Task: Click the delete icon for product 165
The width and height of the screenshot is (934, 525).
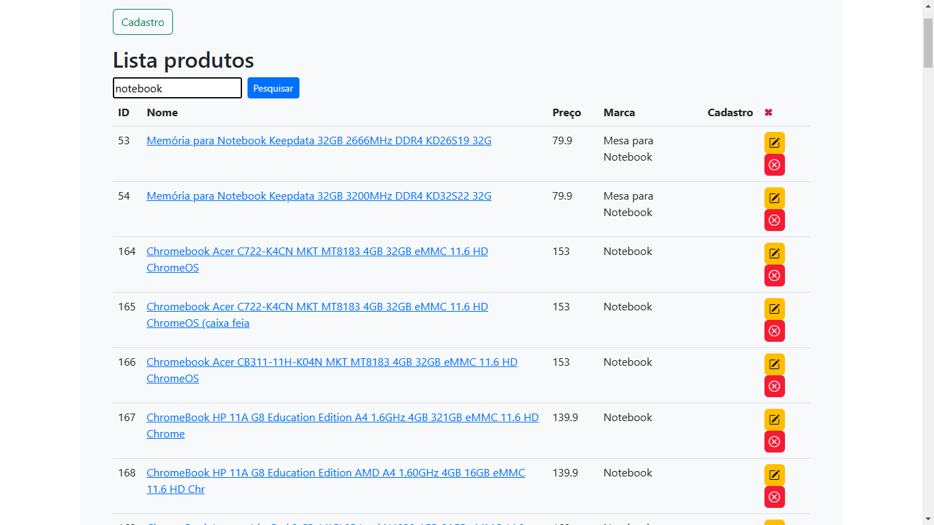Action: click(774, 331)
